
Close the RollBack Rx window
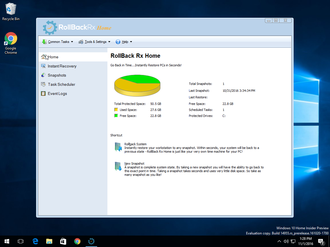(285, 21)
